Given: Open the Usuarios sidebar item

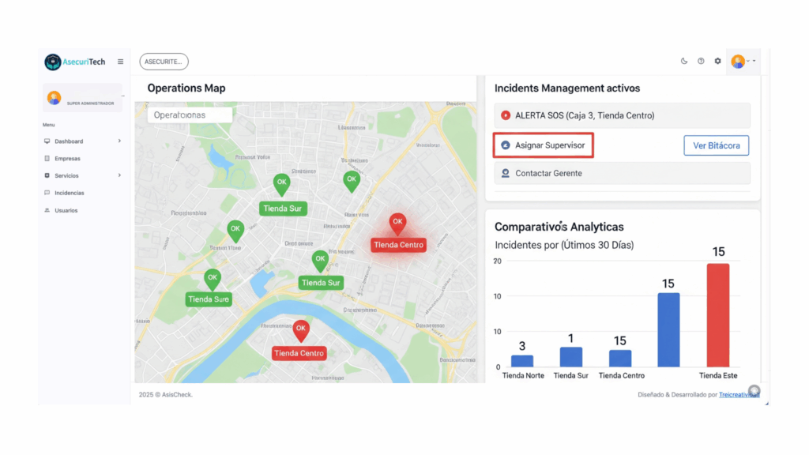Looking at the screenshot, I should tap(66, 210).
